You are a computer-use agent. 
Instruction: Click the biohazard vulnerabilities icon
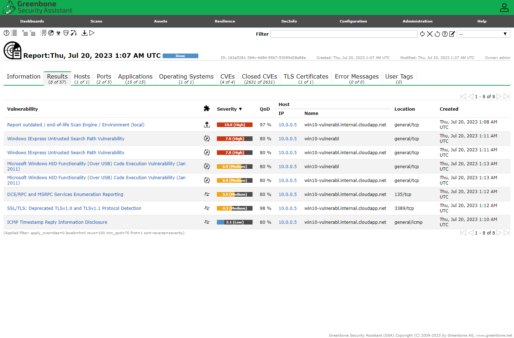tap(58, 33)
